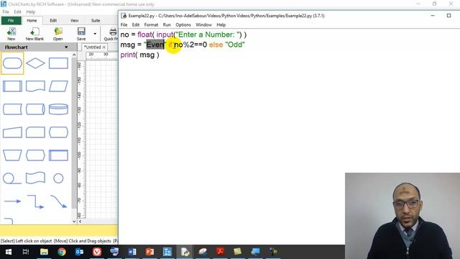Screen dimensions: 460x259
Task: Open the ClickCharts File menu in the menu bar
Action: [x=6, y=12]
